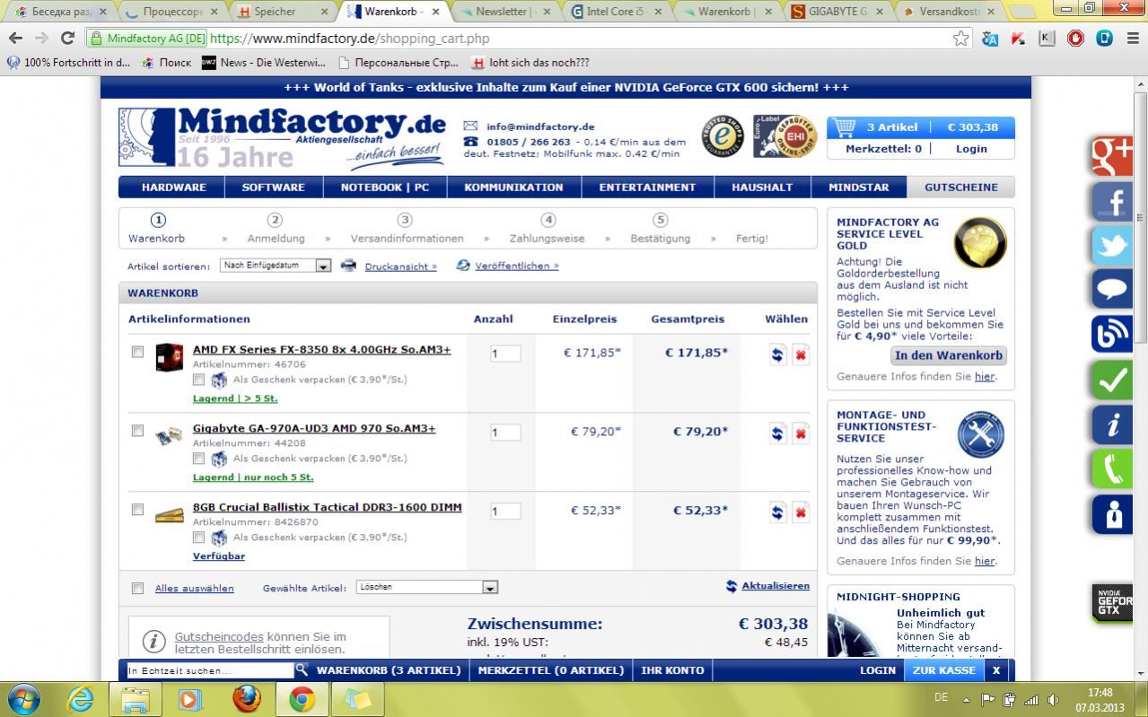Click the person sidebar icon
This screenshot has width=1148, height=717.
pyautogui.click(x=1112, y=514)
